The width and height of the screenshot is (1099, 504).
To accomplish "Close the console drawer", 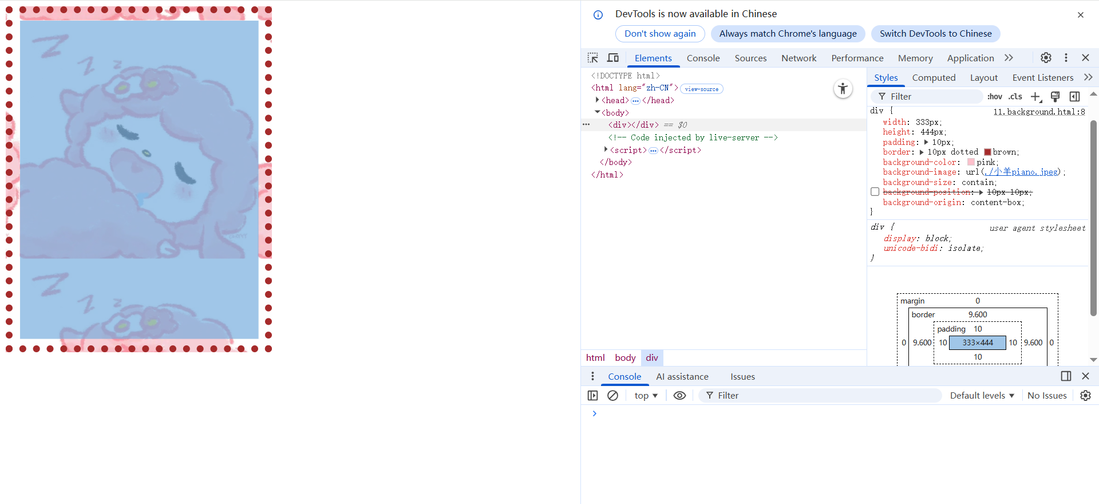I will coord(1085,376).
